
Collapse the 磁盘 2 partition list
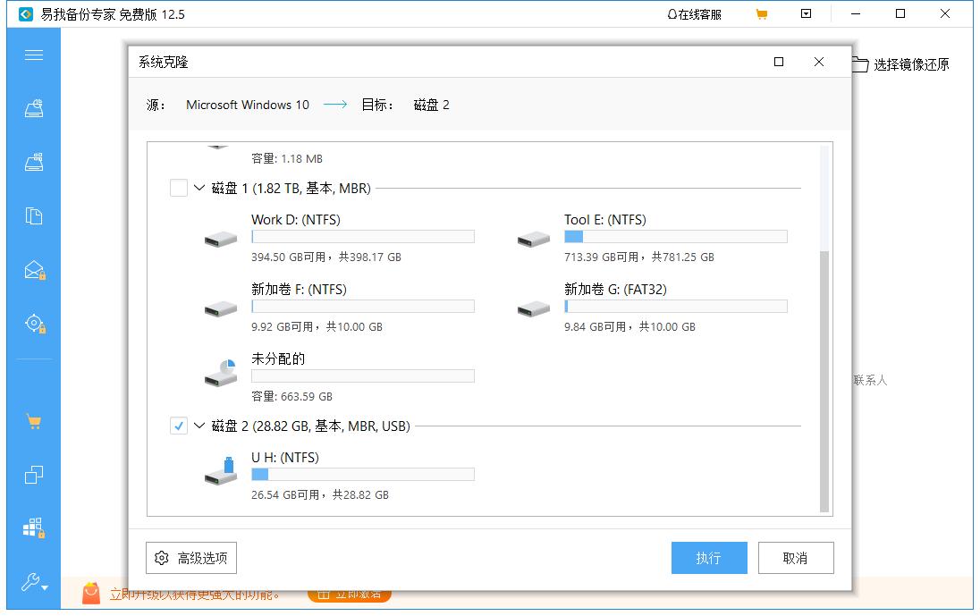[199, 426]
